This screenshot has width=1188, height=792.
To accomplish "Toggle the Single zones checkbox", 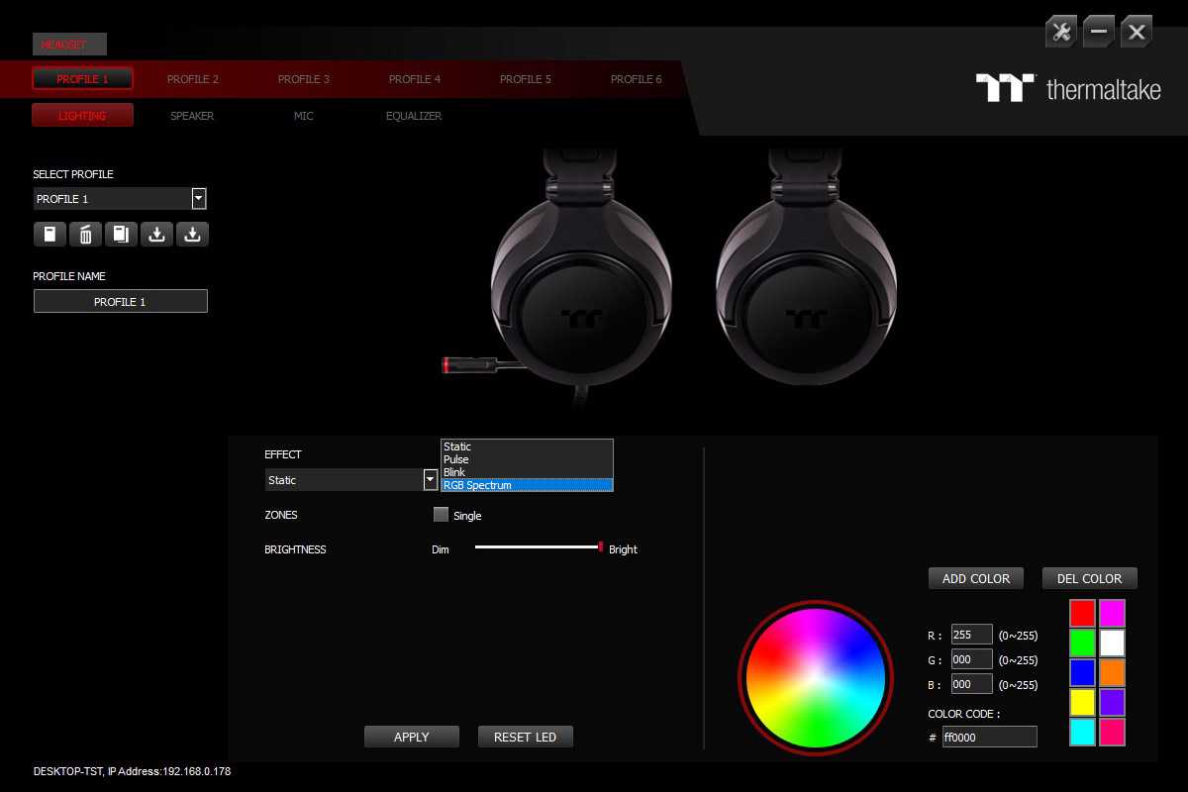I will (442, 515).
